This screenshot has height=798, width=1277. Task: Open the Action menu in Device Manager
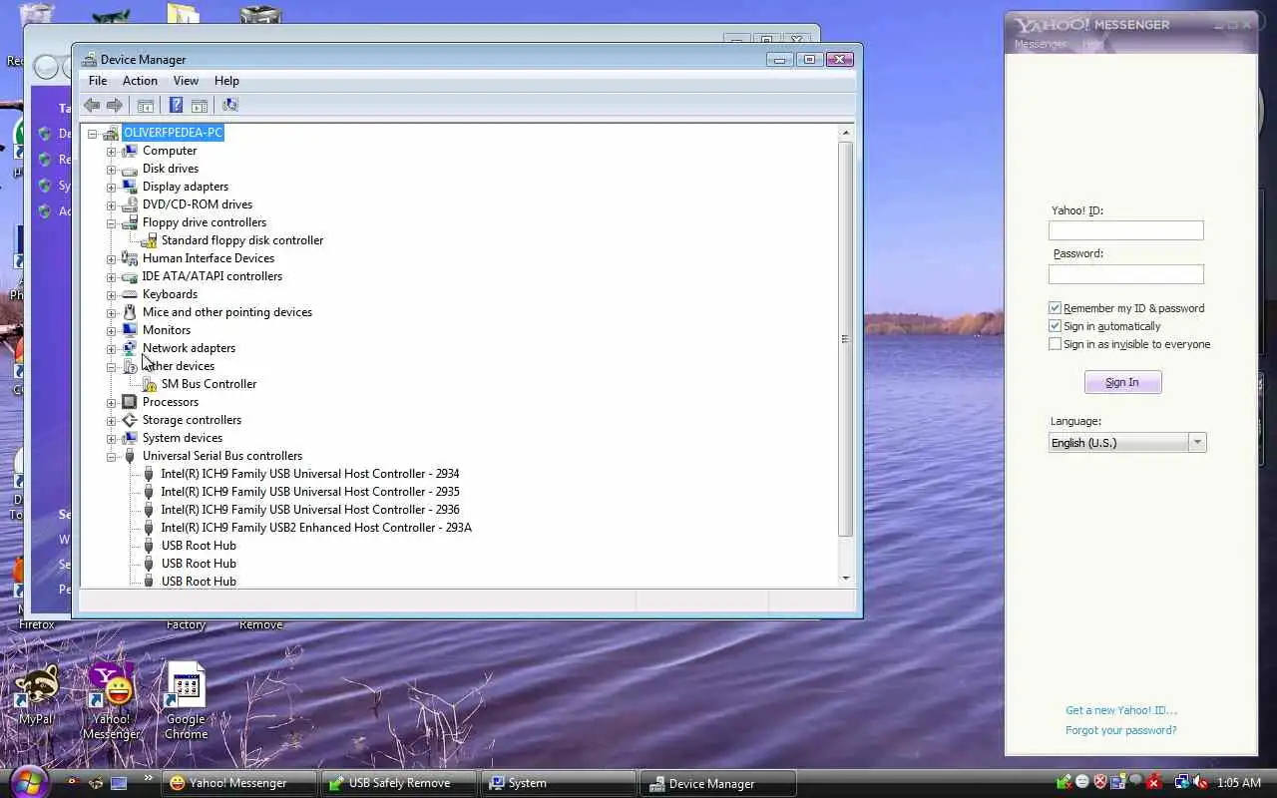[x=140, y=81]
